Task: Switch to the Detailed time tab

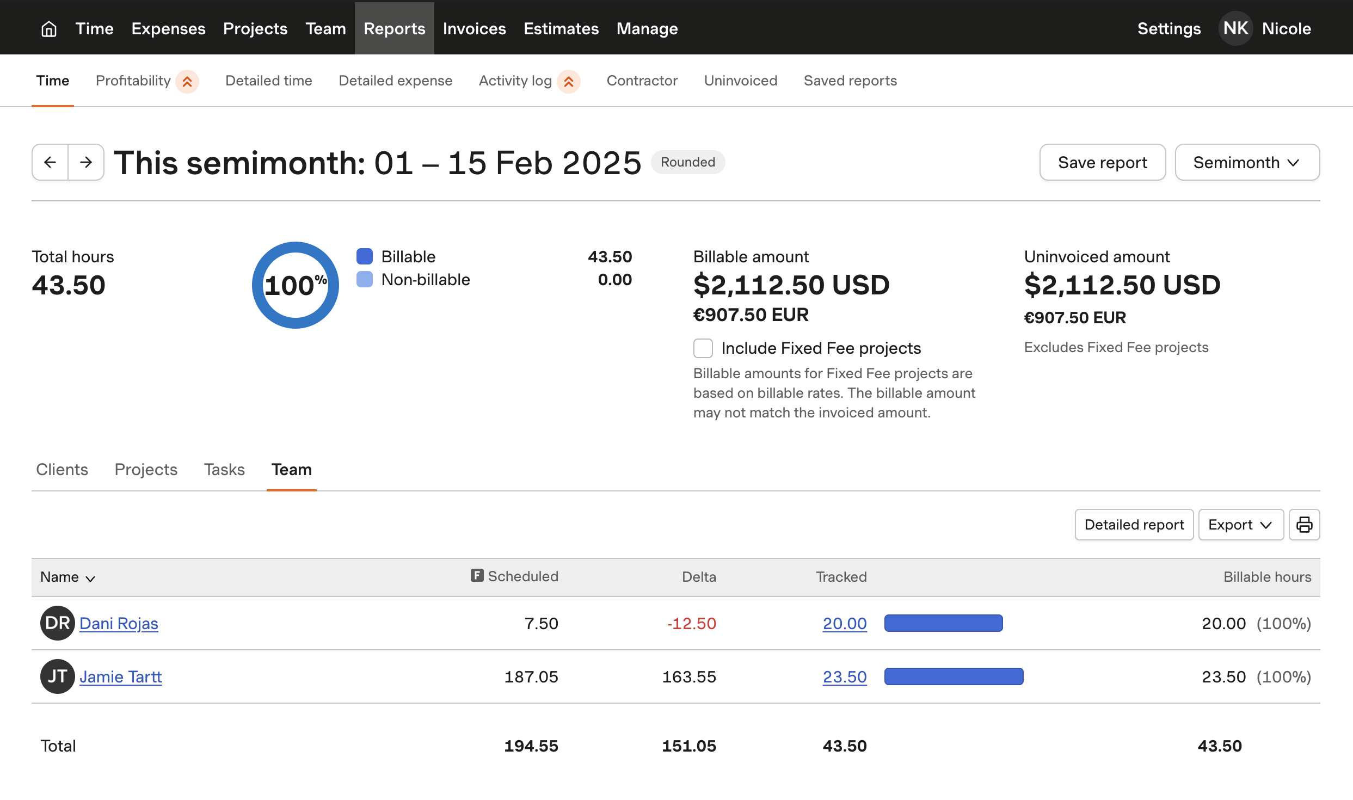Action: click(x=269, y=81)
